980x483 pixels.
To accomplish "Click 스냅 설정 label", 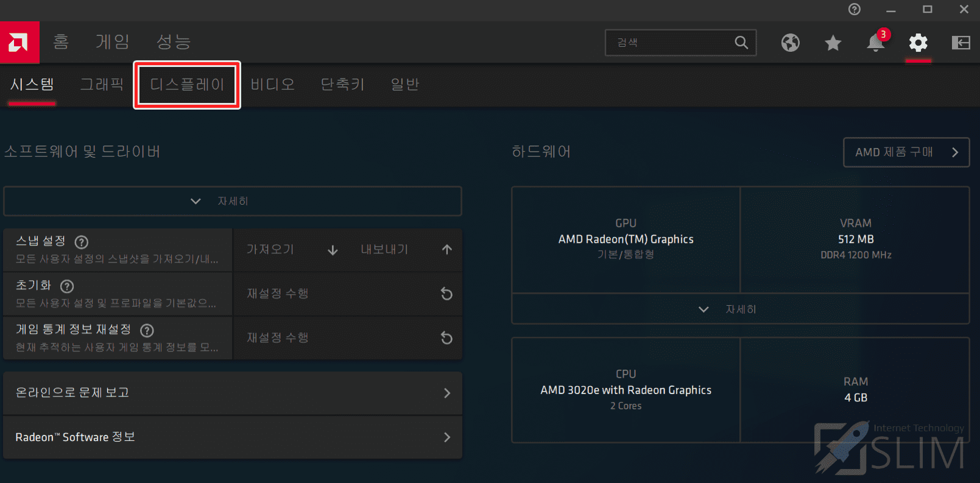I will [x=41, y=242].
